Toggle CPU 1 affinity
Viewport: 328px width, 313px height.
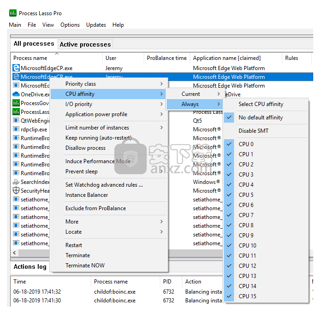point(266,154)
